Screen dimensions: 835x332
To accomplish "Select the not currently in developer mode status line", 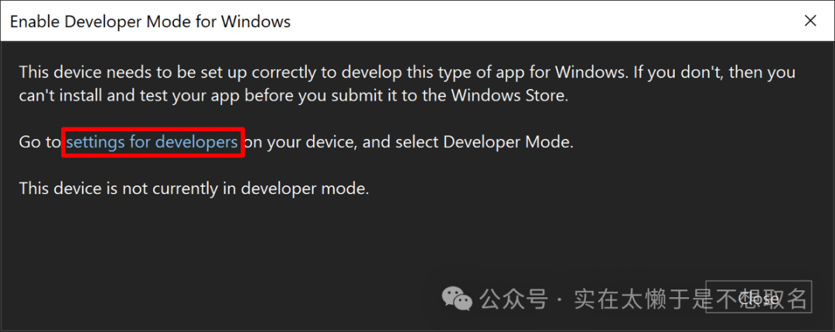I will point(194,188).
